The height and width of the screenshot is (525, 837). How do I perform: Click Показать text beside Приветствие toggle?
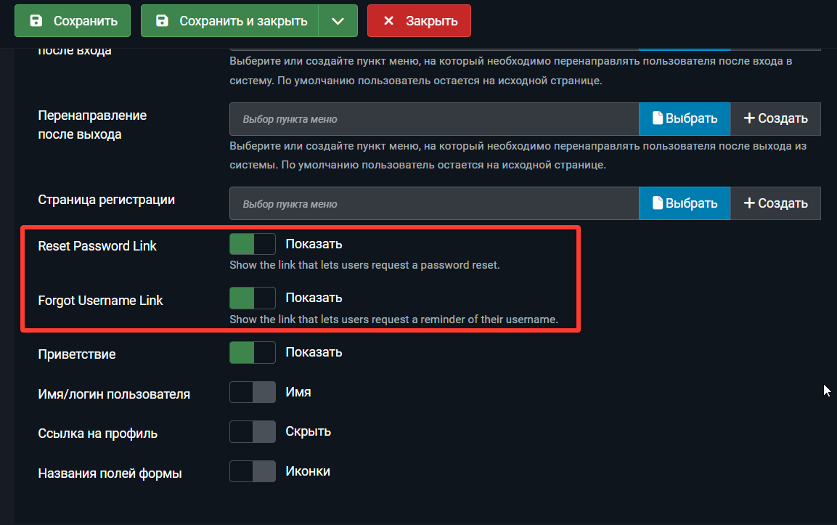pyautogui.click(x=314, y=352)
